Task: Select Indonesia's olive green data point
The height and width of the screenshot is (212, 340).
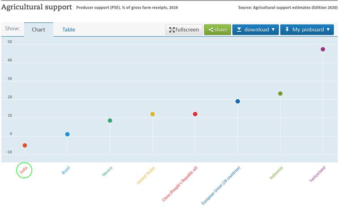Action: tap(280, 93)
